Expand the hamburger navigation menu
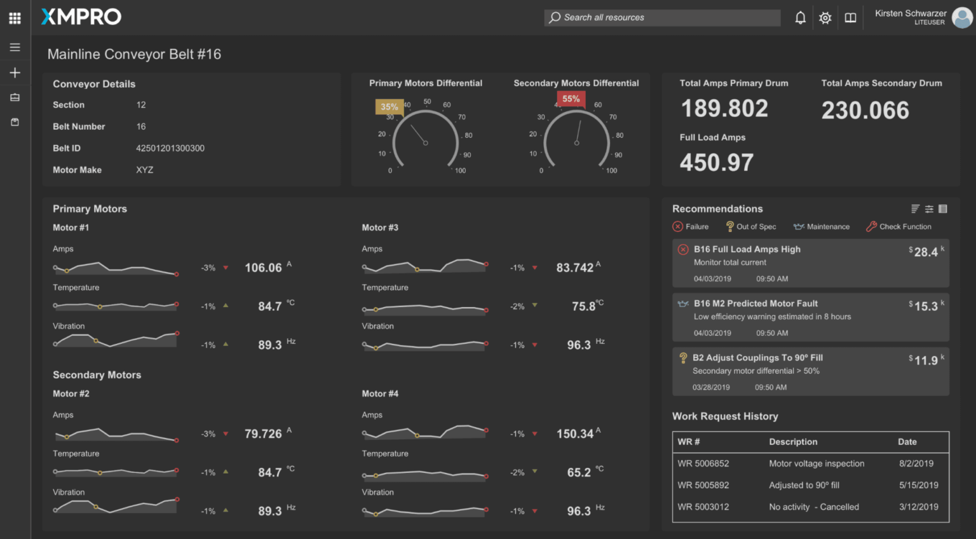The image size is (976, 539). tap(15, 47)
